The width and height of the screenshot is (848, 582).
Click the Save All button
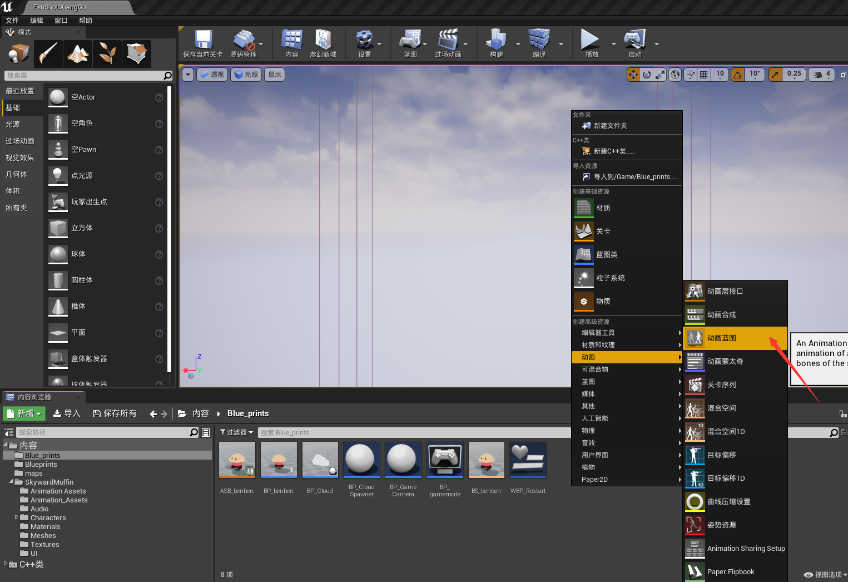tap(115, 413)
